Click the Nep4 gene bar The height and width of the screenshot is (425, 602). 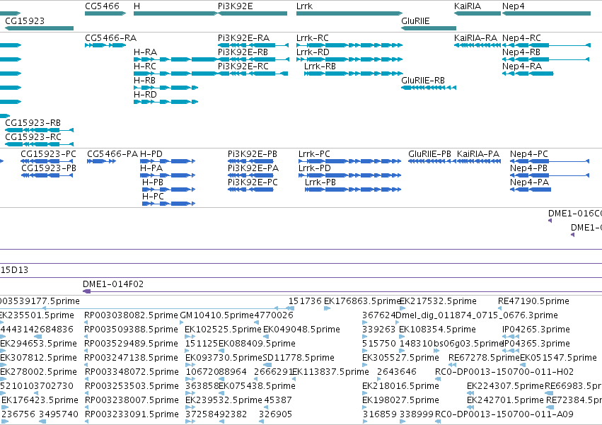click(546, 13)
